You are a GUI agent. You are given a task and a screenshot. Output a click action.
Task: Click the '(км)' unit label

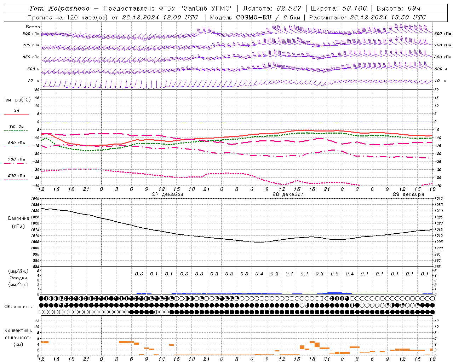[x=18, y=344]
